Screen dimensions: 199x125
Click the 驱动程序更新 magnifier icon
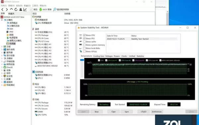[55, 10]
